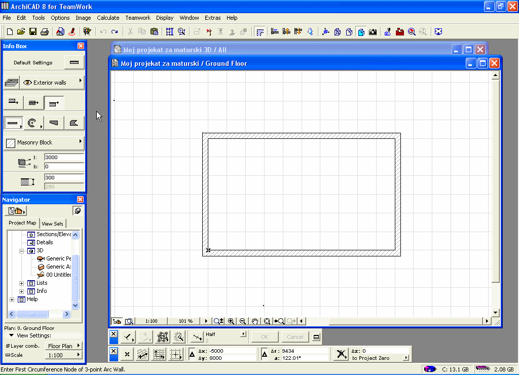Click the 1:100 scale button below the floor plan
Screen dimensions: 519x375
pos(151,321)
